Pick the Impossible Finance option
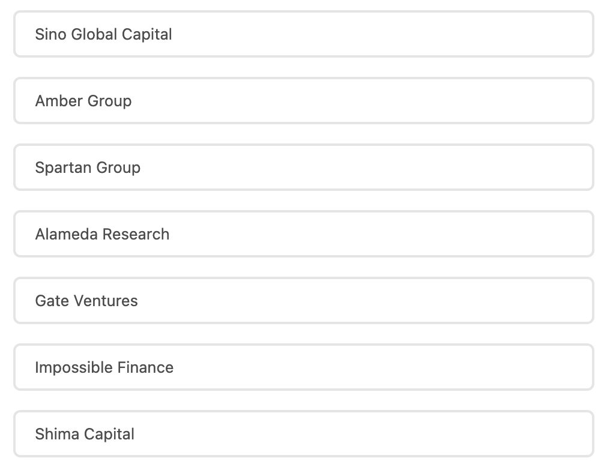The height and width of the screenshot is (467, 610). point(303,367)
